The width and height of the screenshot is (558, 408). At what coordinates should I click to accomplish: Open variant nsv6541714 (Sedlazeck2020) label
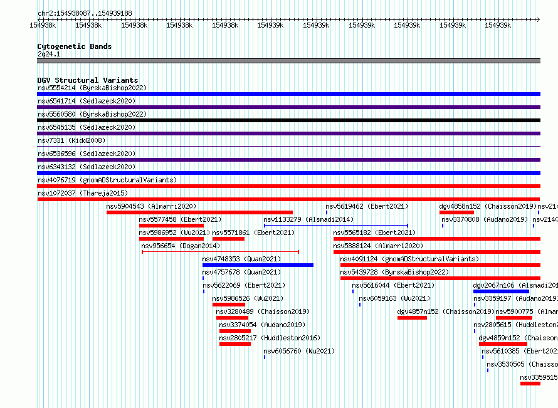(87, 101)
